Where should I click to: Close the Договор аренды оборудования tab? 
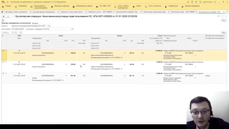point(58,12)
